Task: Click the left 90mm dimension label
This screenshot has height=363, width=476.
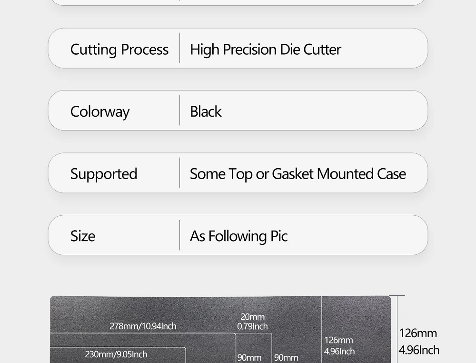Action: click(x=249, y=357)
